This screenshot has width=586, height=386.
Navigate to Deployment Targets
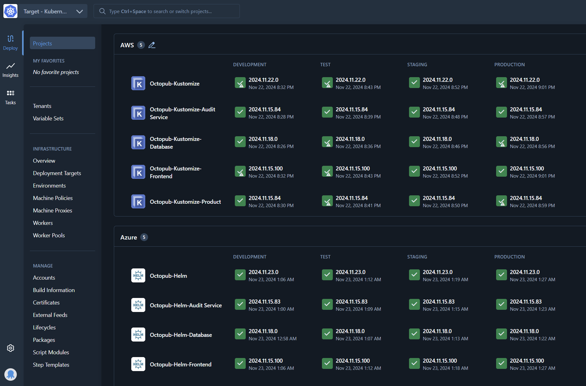click(57, 173)
